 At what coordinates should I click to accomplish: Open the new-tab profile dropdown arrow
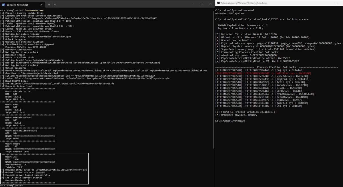click(x=55, y=4)
